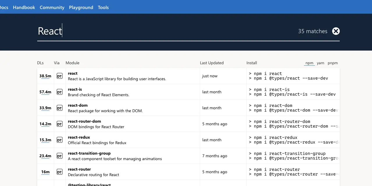The image size is (372, 186).
Task: Click the 15.3m downloads link
Action: point(45,140)
